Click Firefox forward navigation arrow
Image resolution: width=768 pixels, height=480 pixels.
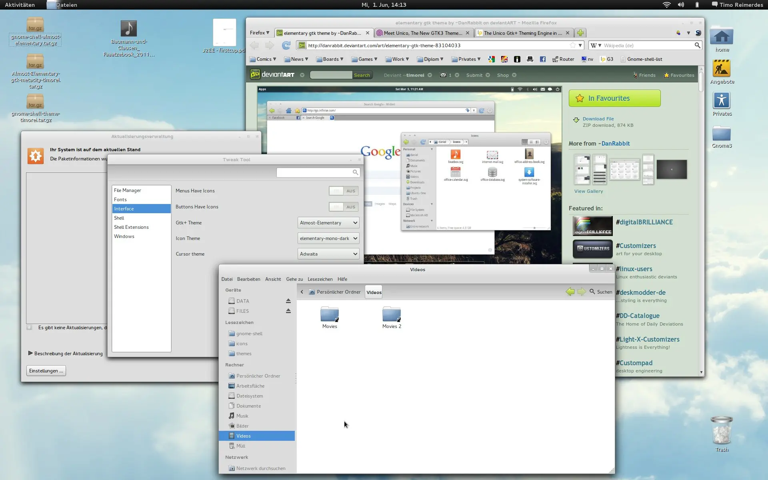(x=270, y=45)
